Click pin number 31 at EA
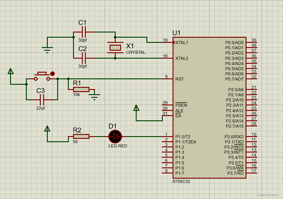 point(165,113)
